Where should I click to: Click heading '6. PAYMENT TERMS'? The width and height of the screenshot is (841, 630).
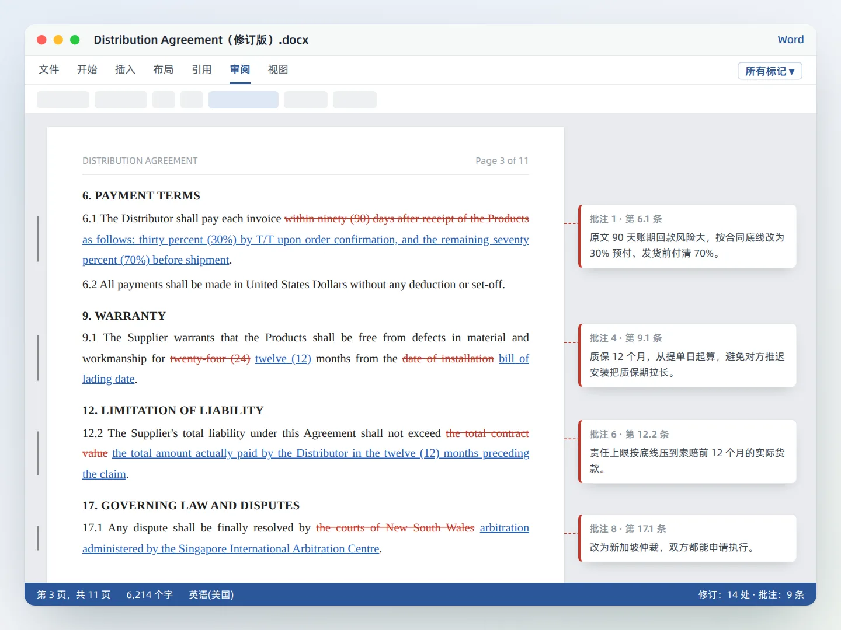141,196
